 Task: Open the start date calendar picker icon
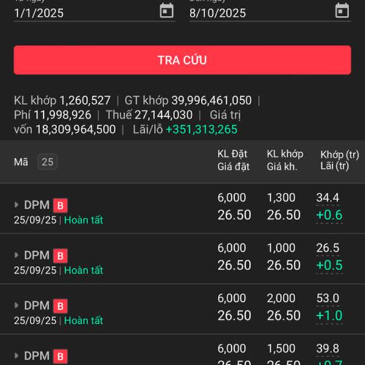167,11
